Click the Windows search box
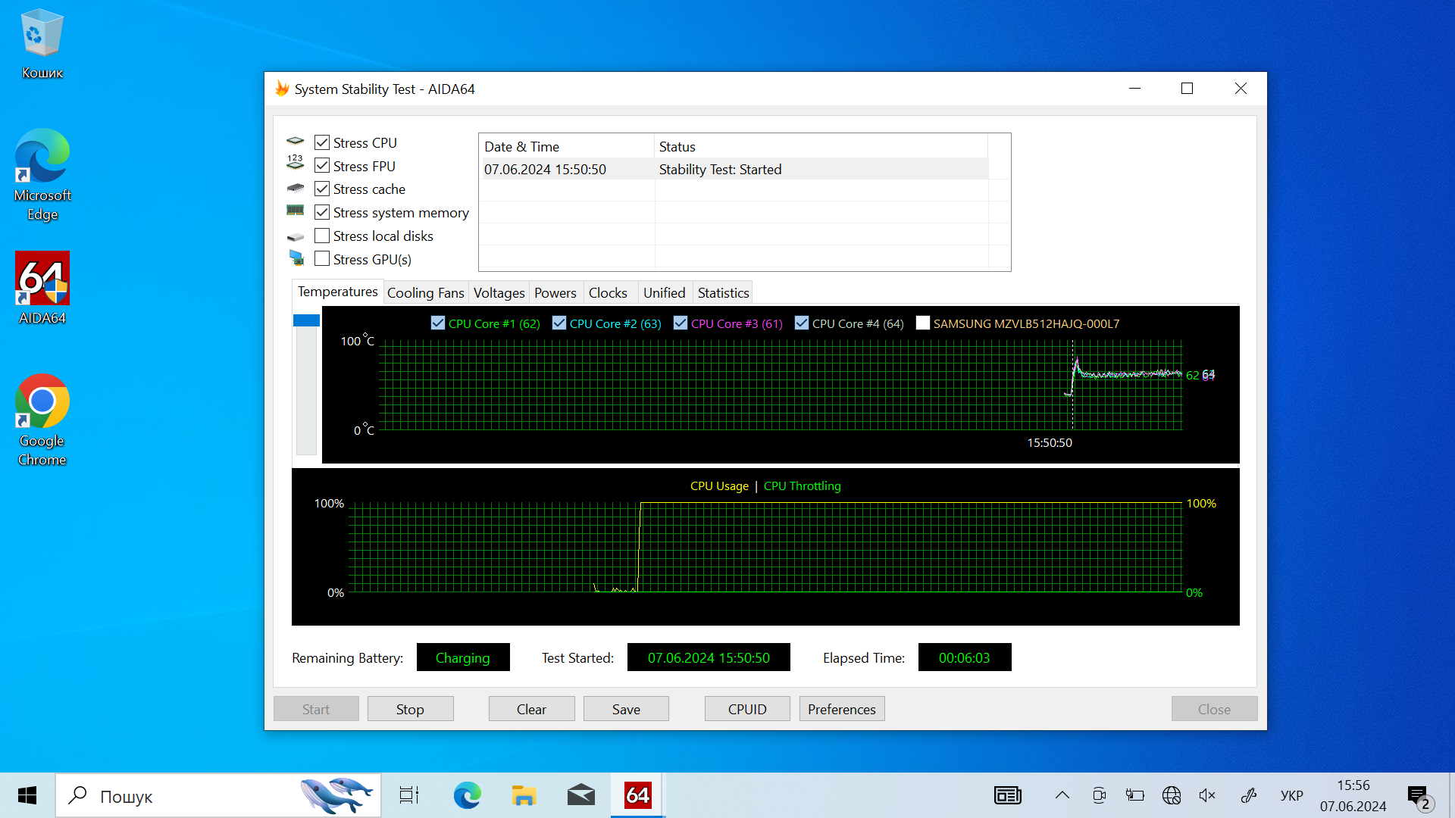The height and width of the screenshot is (818, 1455). pos(218,795)
